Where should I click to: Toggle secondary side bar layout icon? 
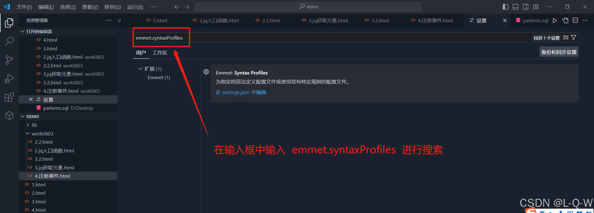(526, 7)
